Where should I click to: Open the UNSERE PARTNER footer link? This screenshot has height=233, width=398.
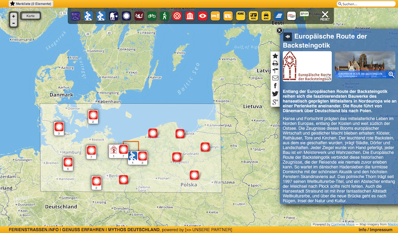(208, 230)
